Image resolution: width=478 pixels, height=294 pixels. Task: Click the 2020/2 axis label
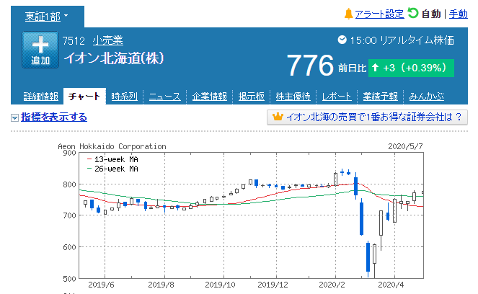(x=332, y=285)
